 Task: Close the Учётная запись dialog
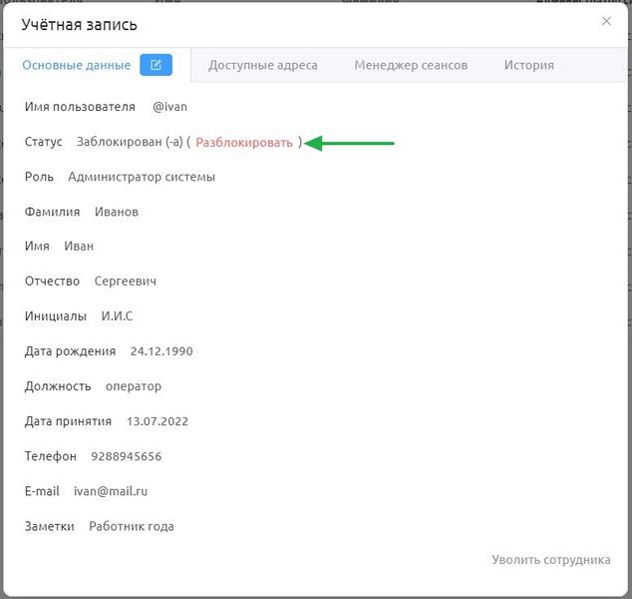coord(606,21)
